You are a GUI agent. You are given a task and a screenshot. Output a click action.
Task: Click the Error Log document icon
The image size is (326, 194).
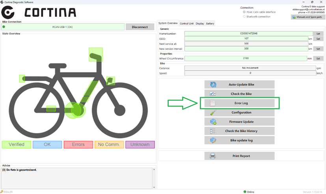coord(212,103)
